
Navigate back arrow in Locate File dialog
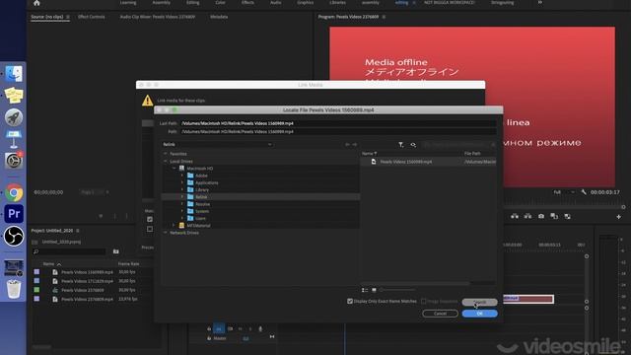347,145
